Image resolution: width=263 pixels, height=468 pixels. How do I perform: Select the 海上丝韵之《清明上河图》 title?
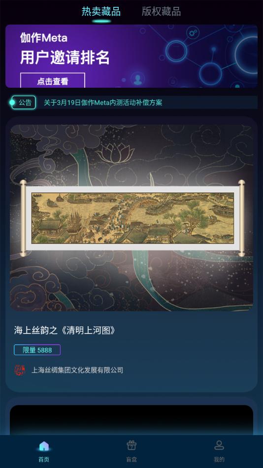65,330
